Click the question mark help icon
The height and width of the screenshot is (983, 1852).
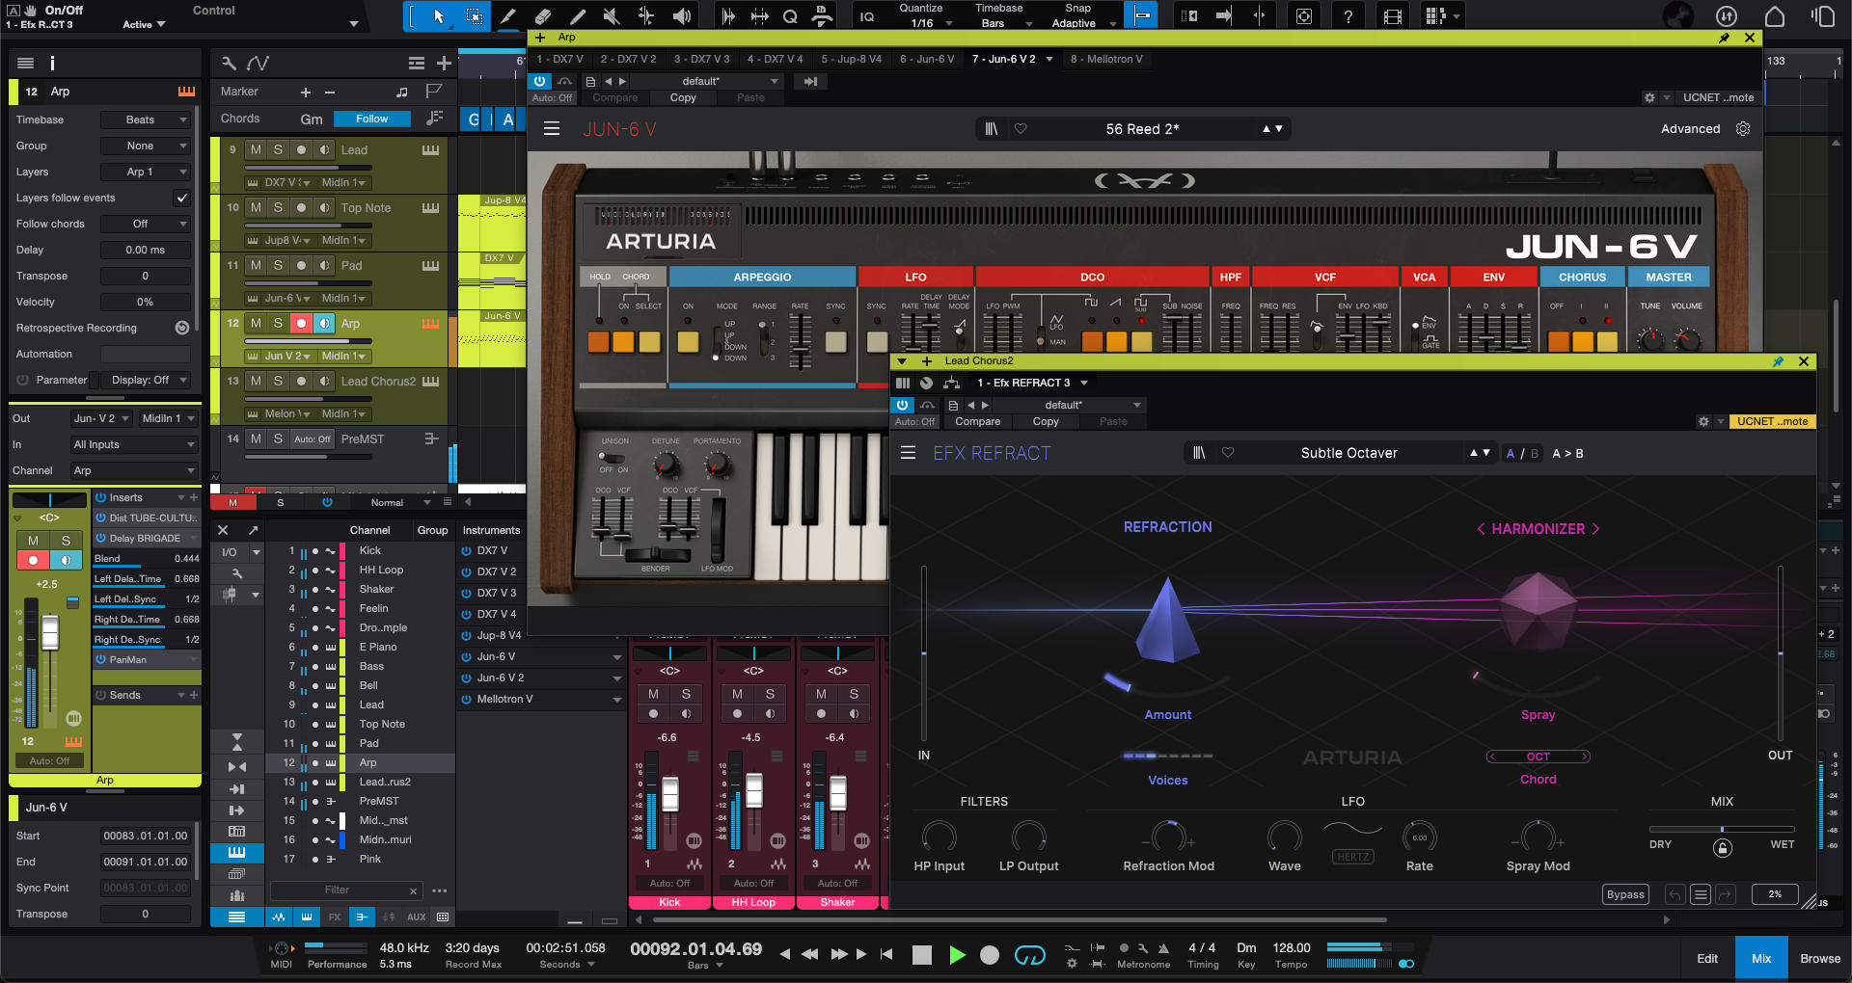pos(1348,16)
